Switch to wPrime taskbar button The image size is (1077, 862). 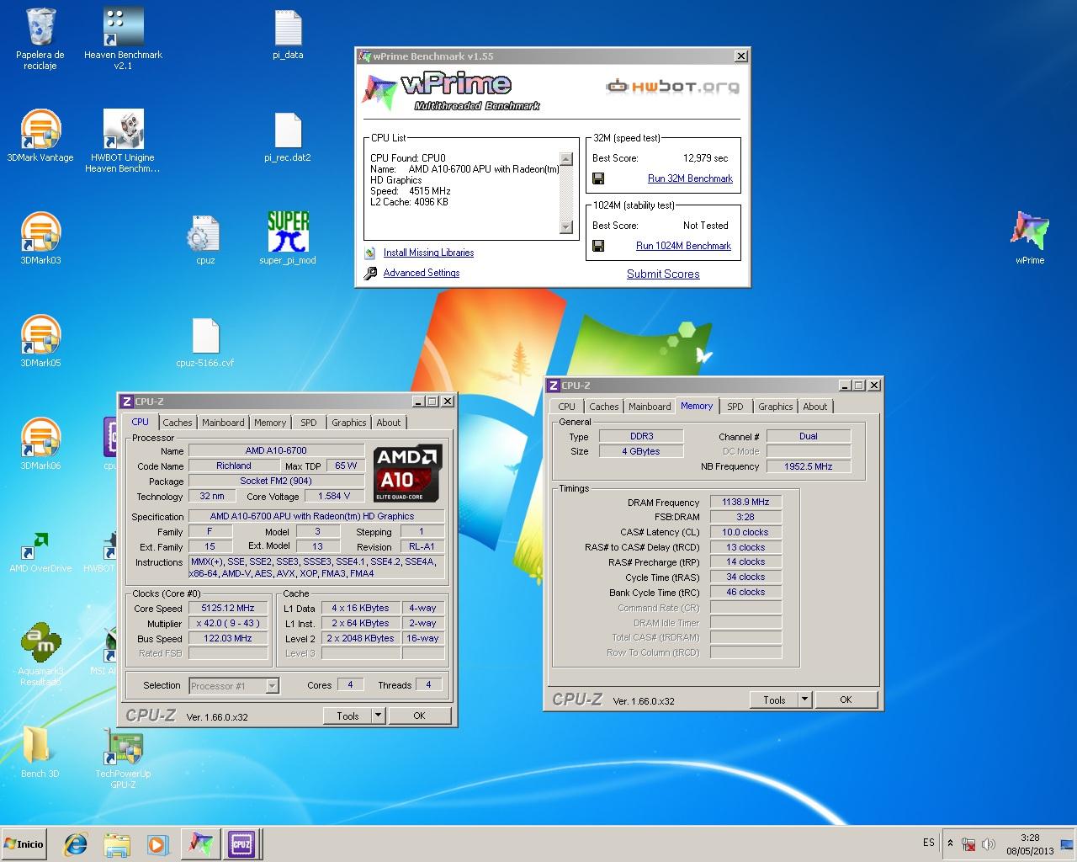(x=200, y=843)
